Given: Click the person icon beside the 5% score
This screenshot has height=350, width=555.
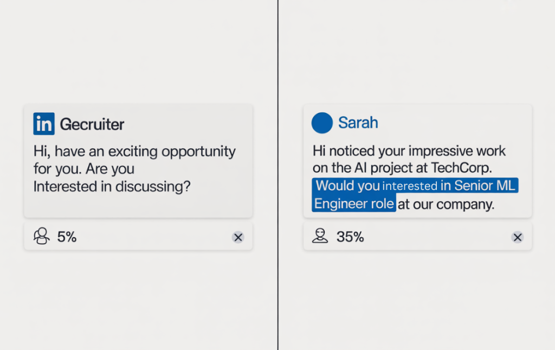Looking at the screenshot, I should 41,237.
